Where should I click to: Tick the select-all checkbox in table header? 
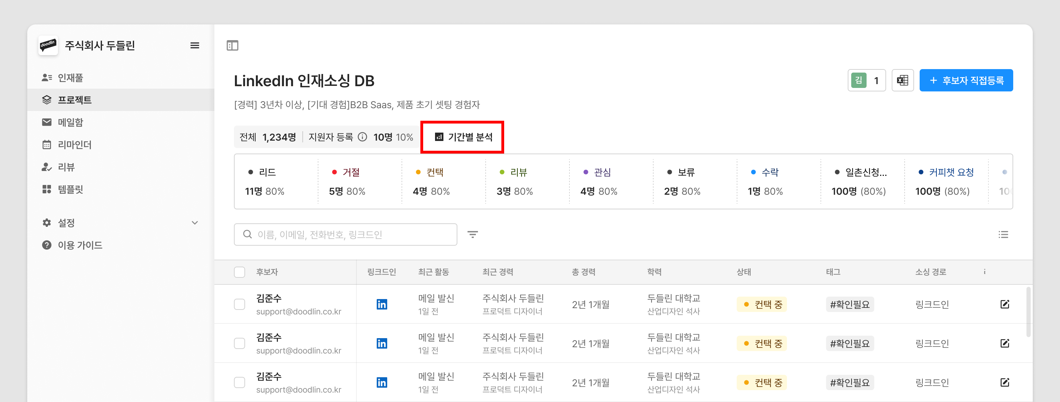tap(240, 272)
